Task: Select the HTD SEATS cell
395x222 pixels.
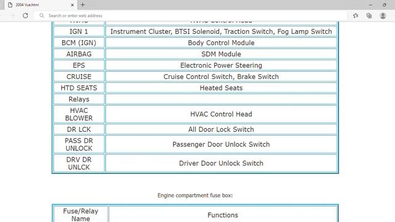Action: click(79, 88)
